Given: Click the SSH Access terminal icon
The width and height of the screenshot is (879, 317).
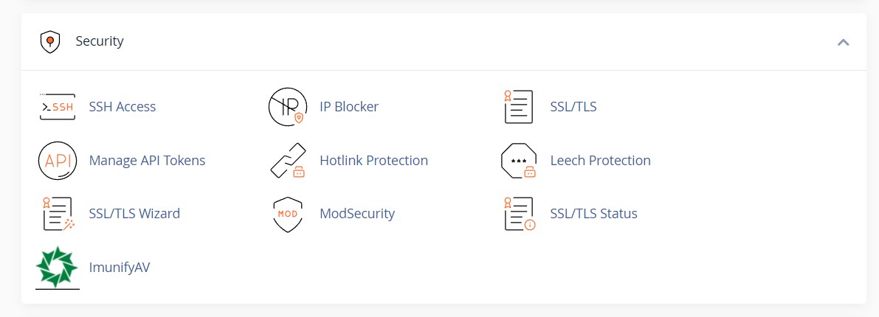Looking at the screenshot, I should pos(57,107).
